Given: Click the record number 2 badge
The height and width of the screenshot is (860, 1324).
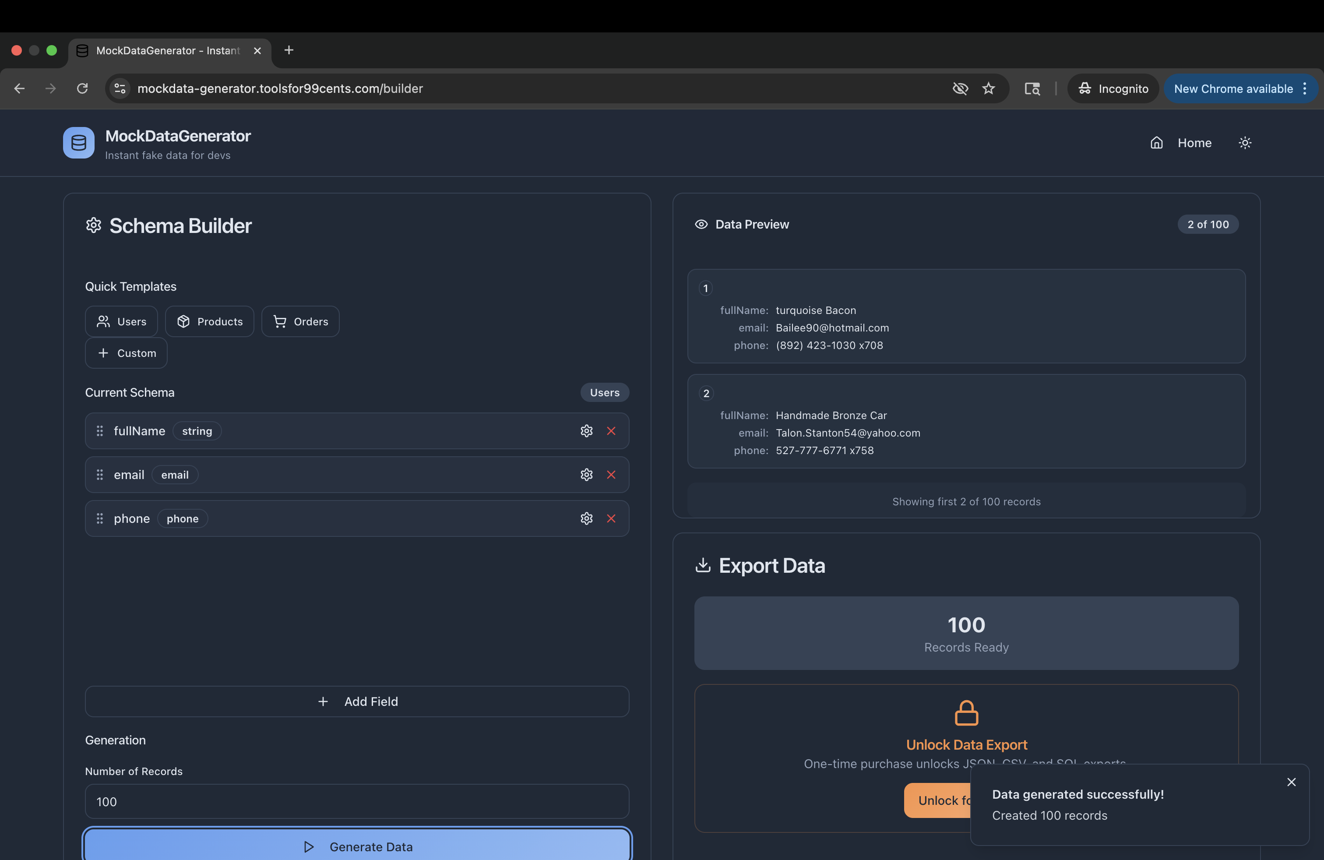Looking at the screenshot, I should (x=706, y=393).
